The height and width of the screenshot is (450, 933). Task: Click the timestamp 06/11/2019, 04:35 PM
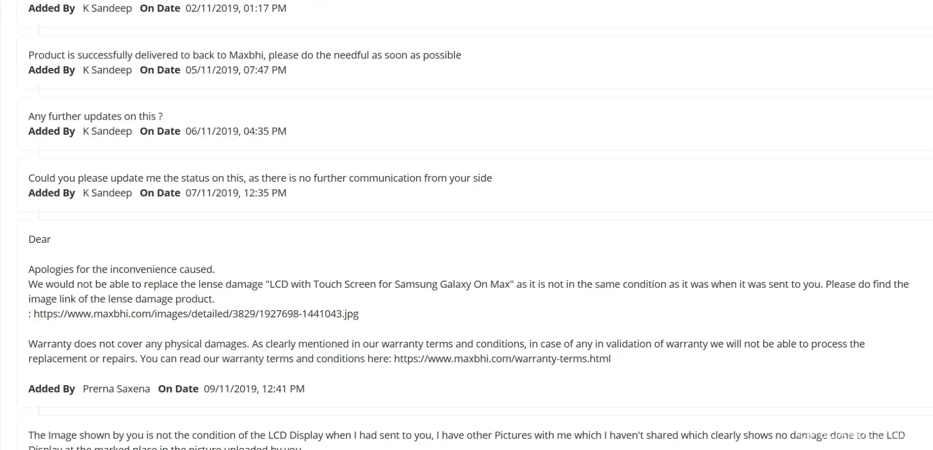pyautogui.click(x=235, y=132)
